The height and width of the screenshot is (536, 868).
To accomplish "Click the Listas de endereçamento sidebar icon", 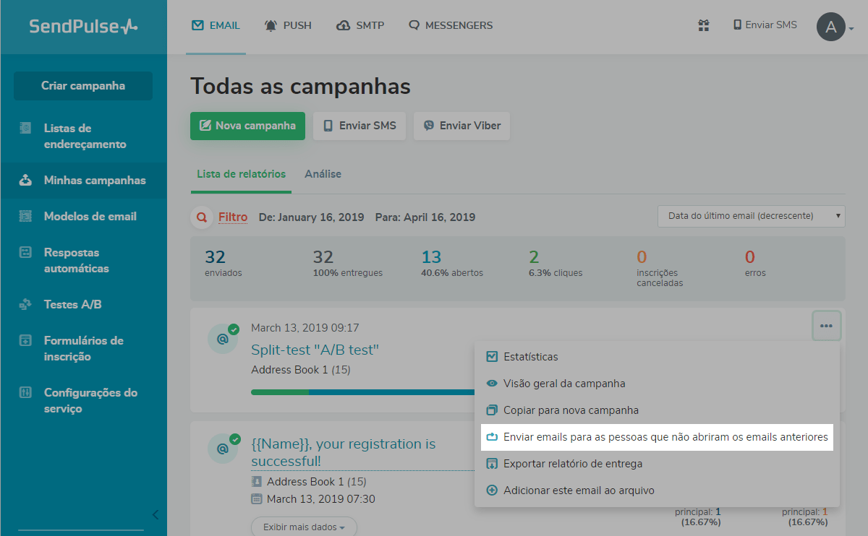I will (25, 129).
